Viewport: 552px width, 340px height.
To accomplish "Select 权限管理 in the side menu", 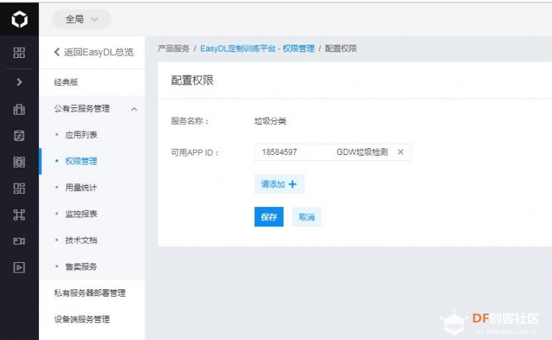I will pyautogui.click(x=81, y=162).
